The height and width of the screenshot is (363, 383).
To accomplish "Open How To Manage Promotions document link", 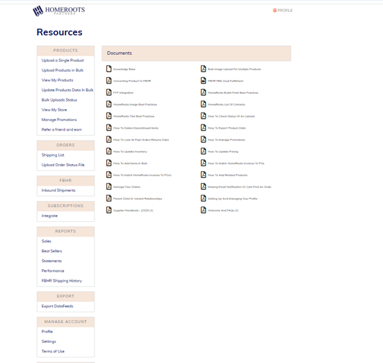I will point(226,140).
